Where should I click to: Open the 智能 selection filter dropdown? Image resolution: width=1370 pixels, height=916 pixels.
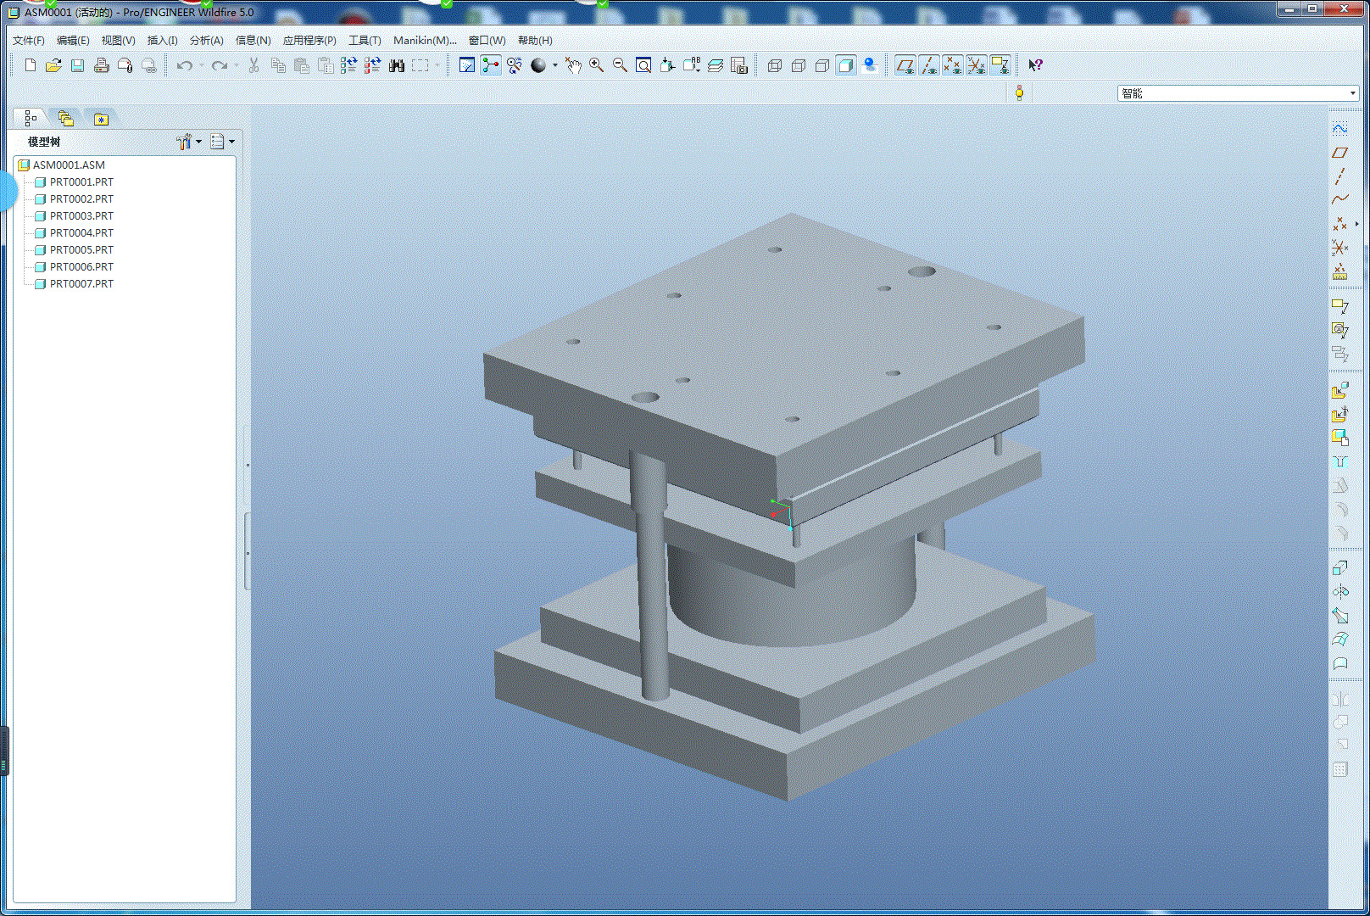[x=1352, y=93]
